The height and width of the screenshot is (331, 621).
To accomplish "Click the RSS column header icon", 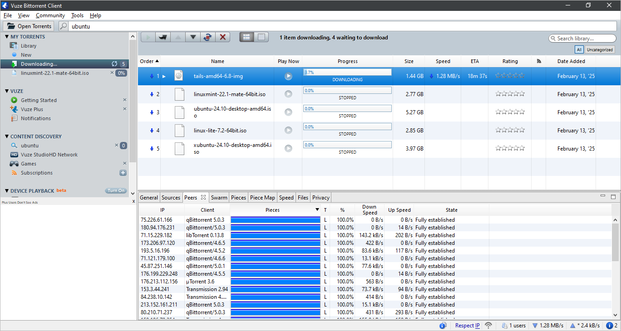I will point(539,61).
